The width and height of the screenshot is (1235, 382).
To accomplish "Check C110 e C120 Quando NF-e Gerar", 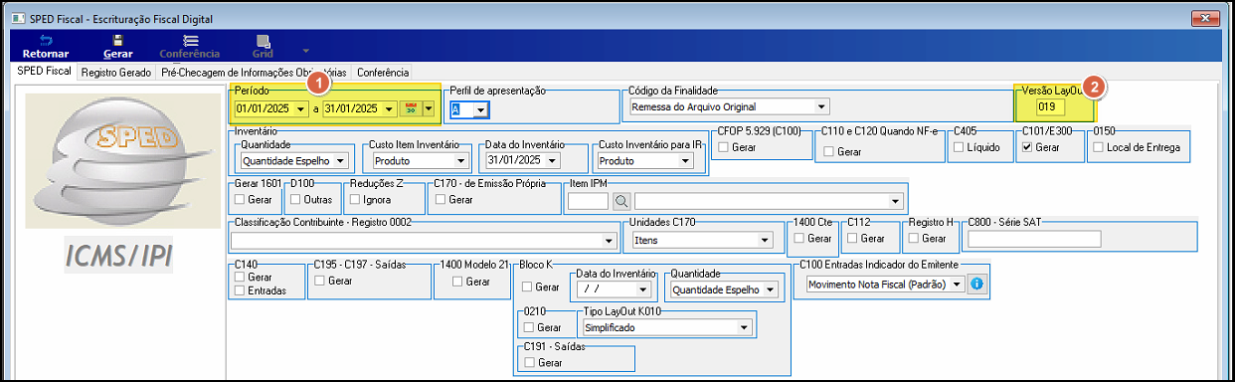I will [829, 151].
